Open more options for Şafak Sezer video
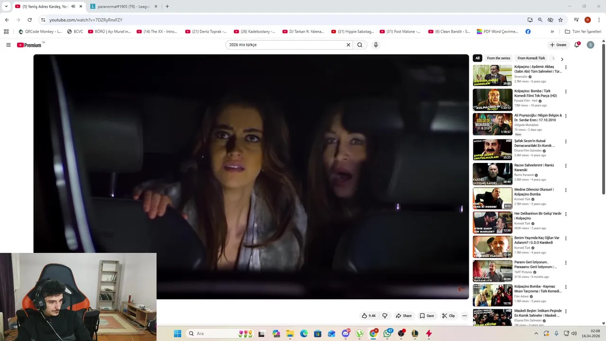606x341 pixels. 566,141
